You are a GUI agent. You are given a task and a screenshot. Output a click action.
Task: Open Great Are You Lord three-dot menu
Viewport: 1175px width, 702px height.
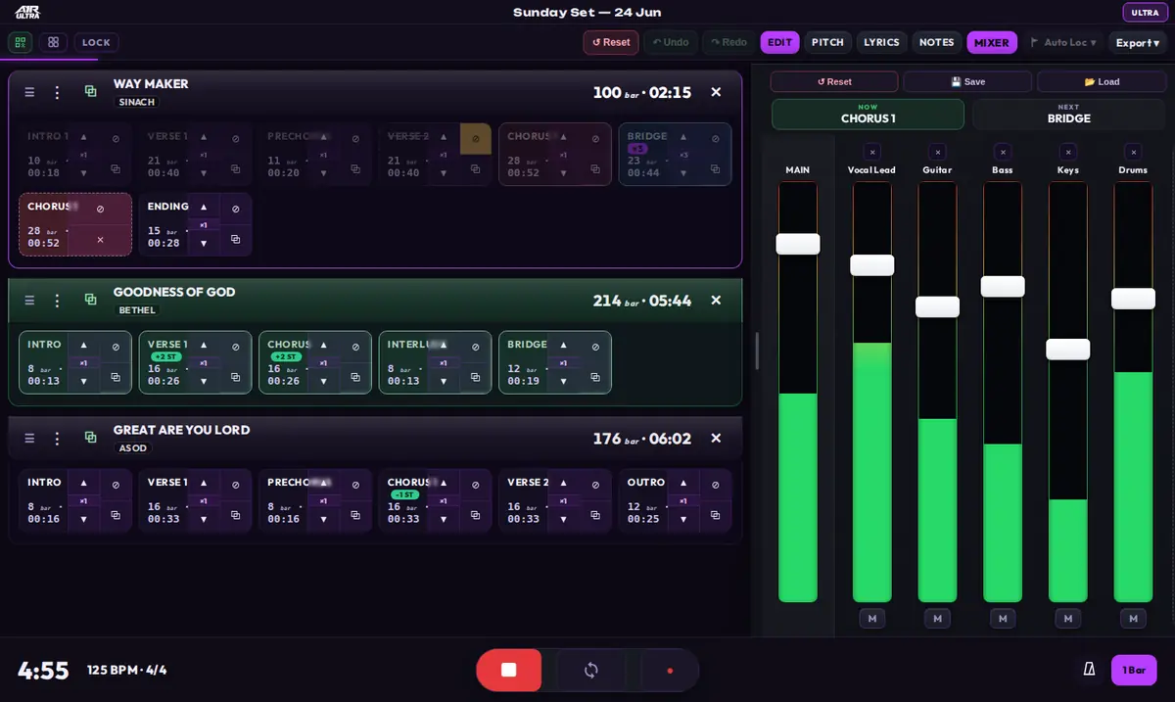pos(58,439)
